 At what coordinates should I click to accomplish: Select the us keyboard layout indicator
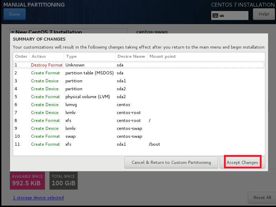pos(230,15)
